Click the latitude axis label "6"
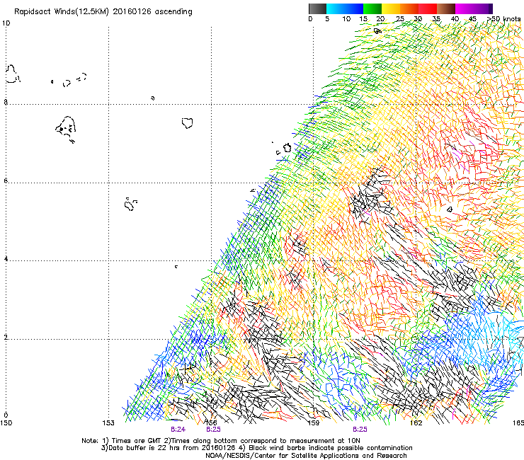Image resolution: width=524 pixels, height=460 pixels. coord(6,180)
